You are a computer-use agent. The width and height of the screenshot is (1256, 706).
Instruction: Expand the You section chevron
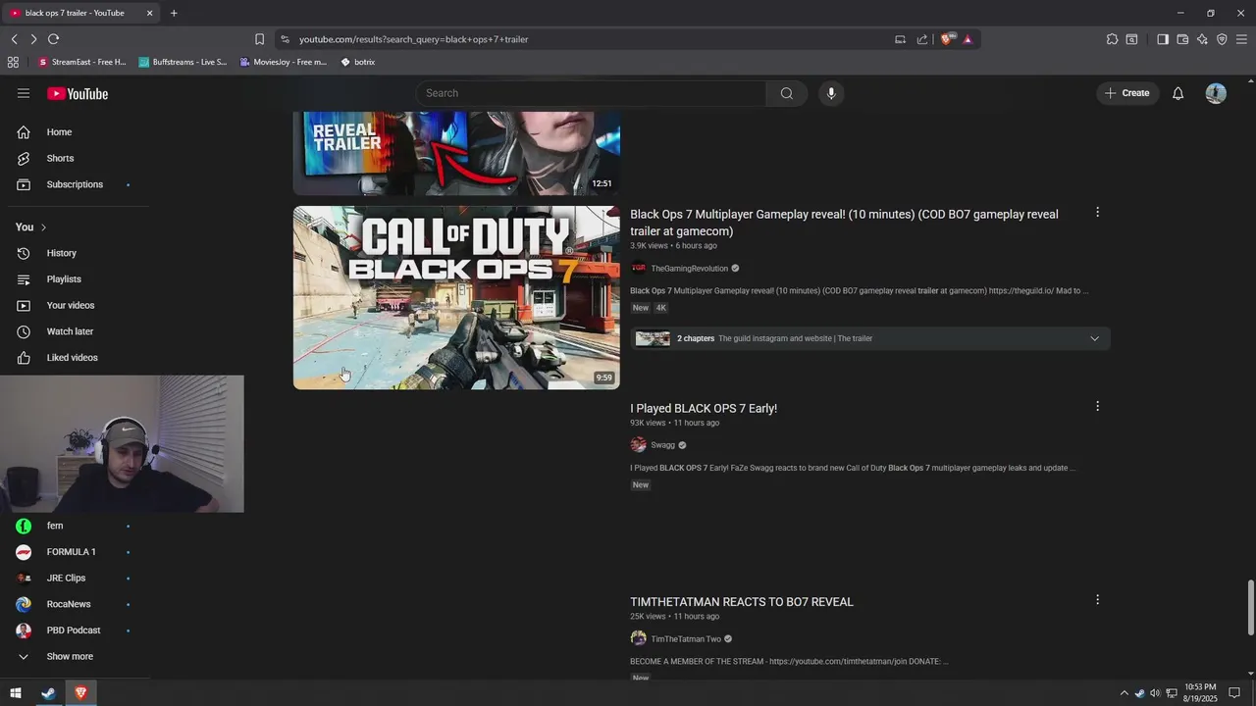click(43, 227)
